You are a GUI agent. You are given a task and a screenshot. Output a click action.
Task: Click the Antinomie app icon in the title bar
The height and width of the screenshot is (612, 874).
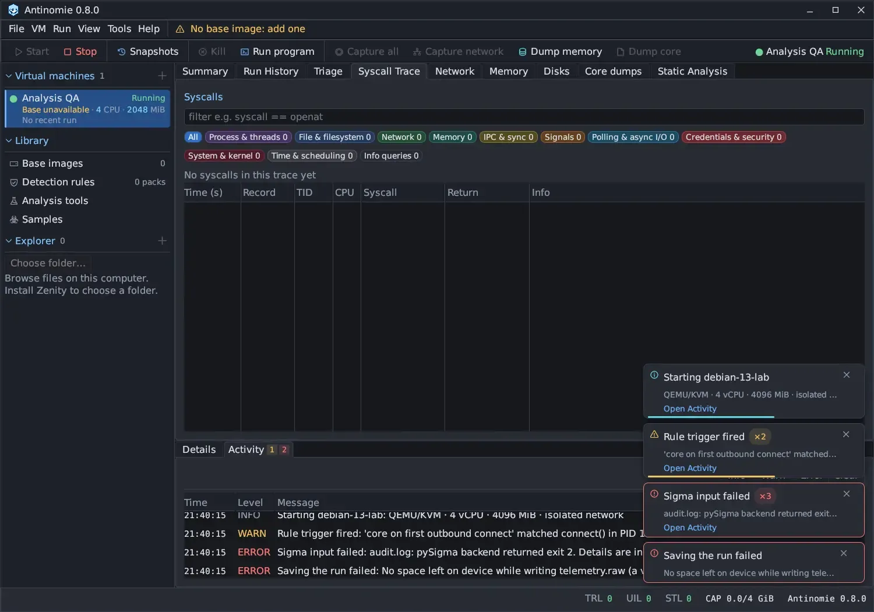[13, 10]
